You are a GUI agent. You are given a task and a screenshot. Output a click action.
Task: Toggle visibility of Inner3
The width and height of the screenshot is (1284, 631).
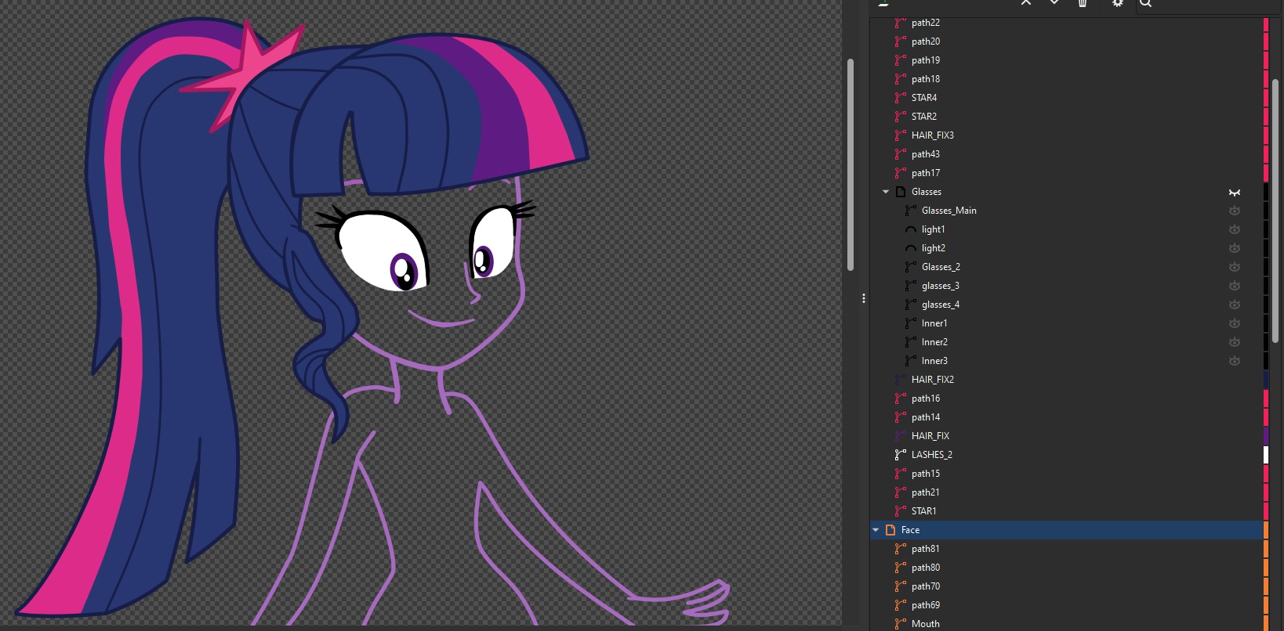click(1235, 361)
